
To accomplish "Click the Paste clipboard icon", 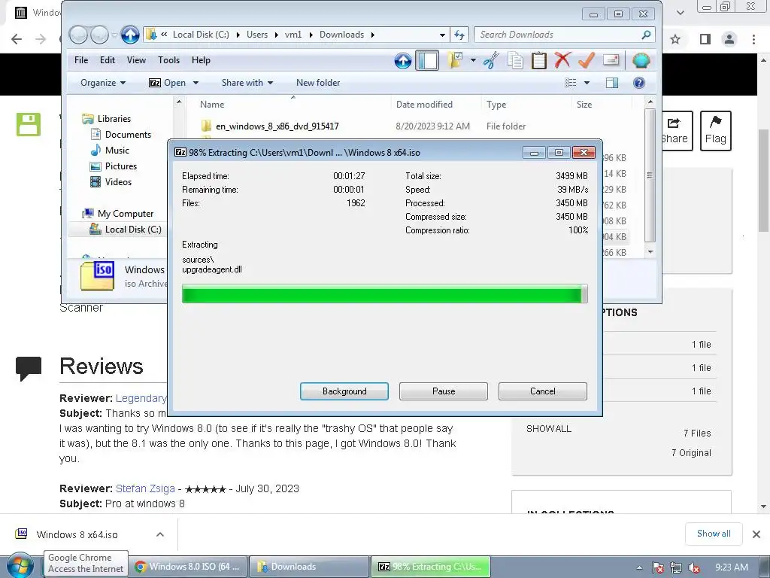I will coord(538,60).
